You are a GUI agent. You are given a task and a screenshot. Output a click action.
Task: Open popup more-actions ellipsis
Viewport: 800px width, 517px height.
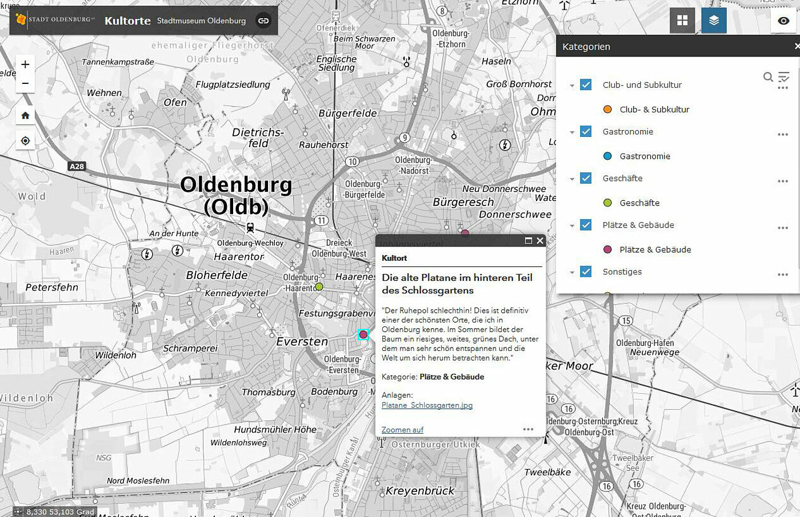tap(528, 429)
